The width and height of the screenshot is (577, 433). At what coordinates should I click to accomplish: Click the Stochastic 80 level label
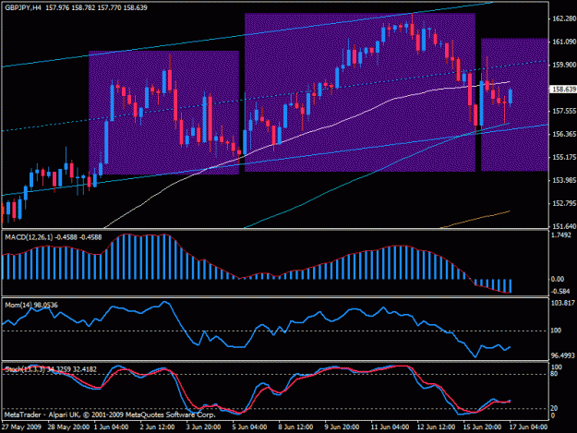coord(555,374)
